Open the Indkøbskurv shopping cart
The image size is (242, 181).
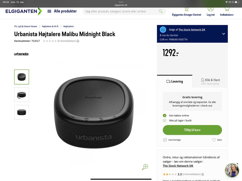pos(227,11)
